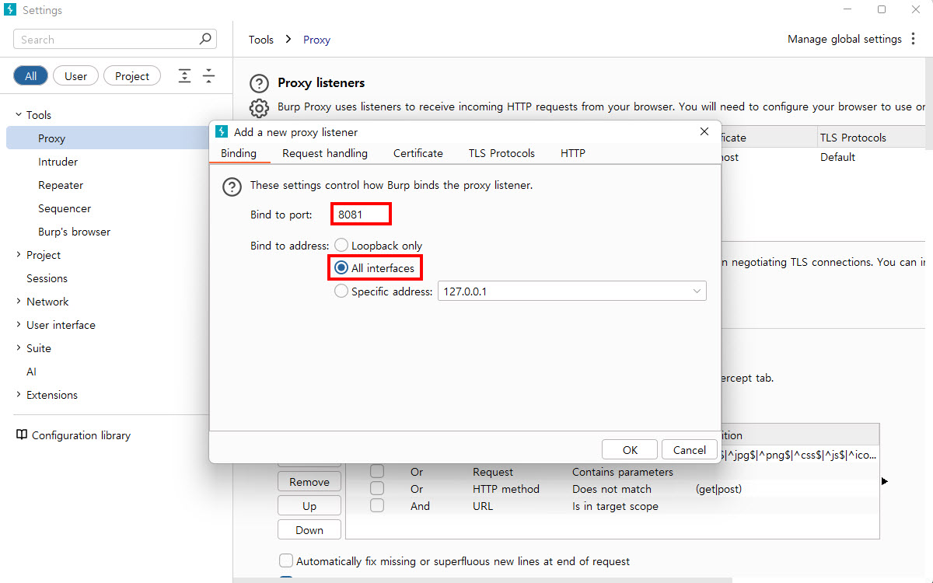Select the All settings filter toggle
The height and width of the screenshot is (583, 933).
pyautogui.click(x=30, y=75)
